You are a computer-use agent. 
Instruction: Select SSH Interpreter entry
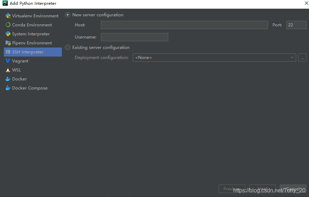coord(33,52)
